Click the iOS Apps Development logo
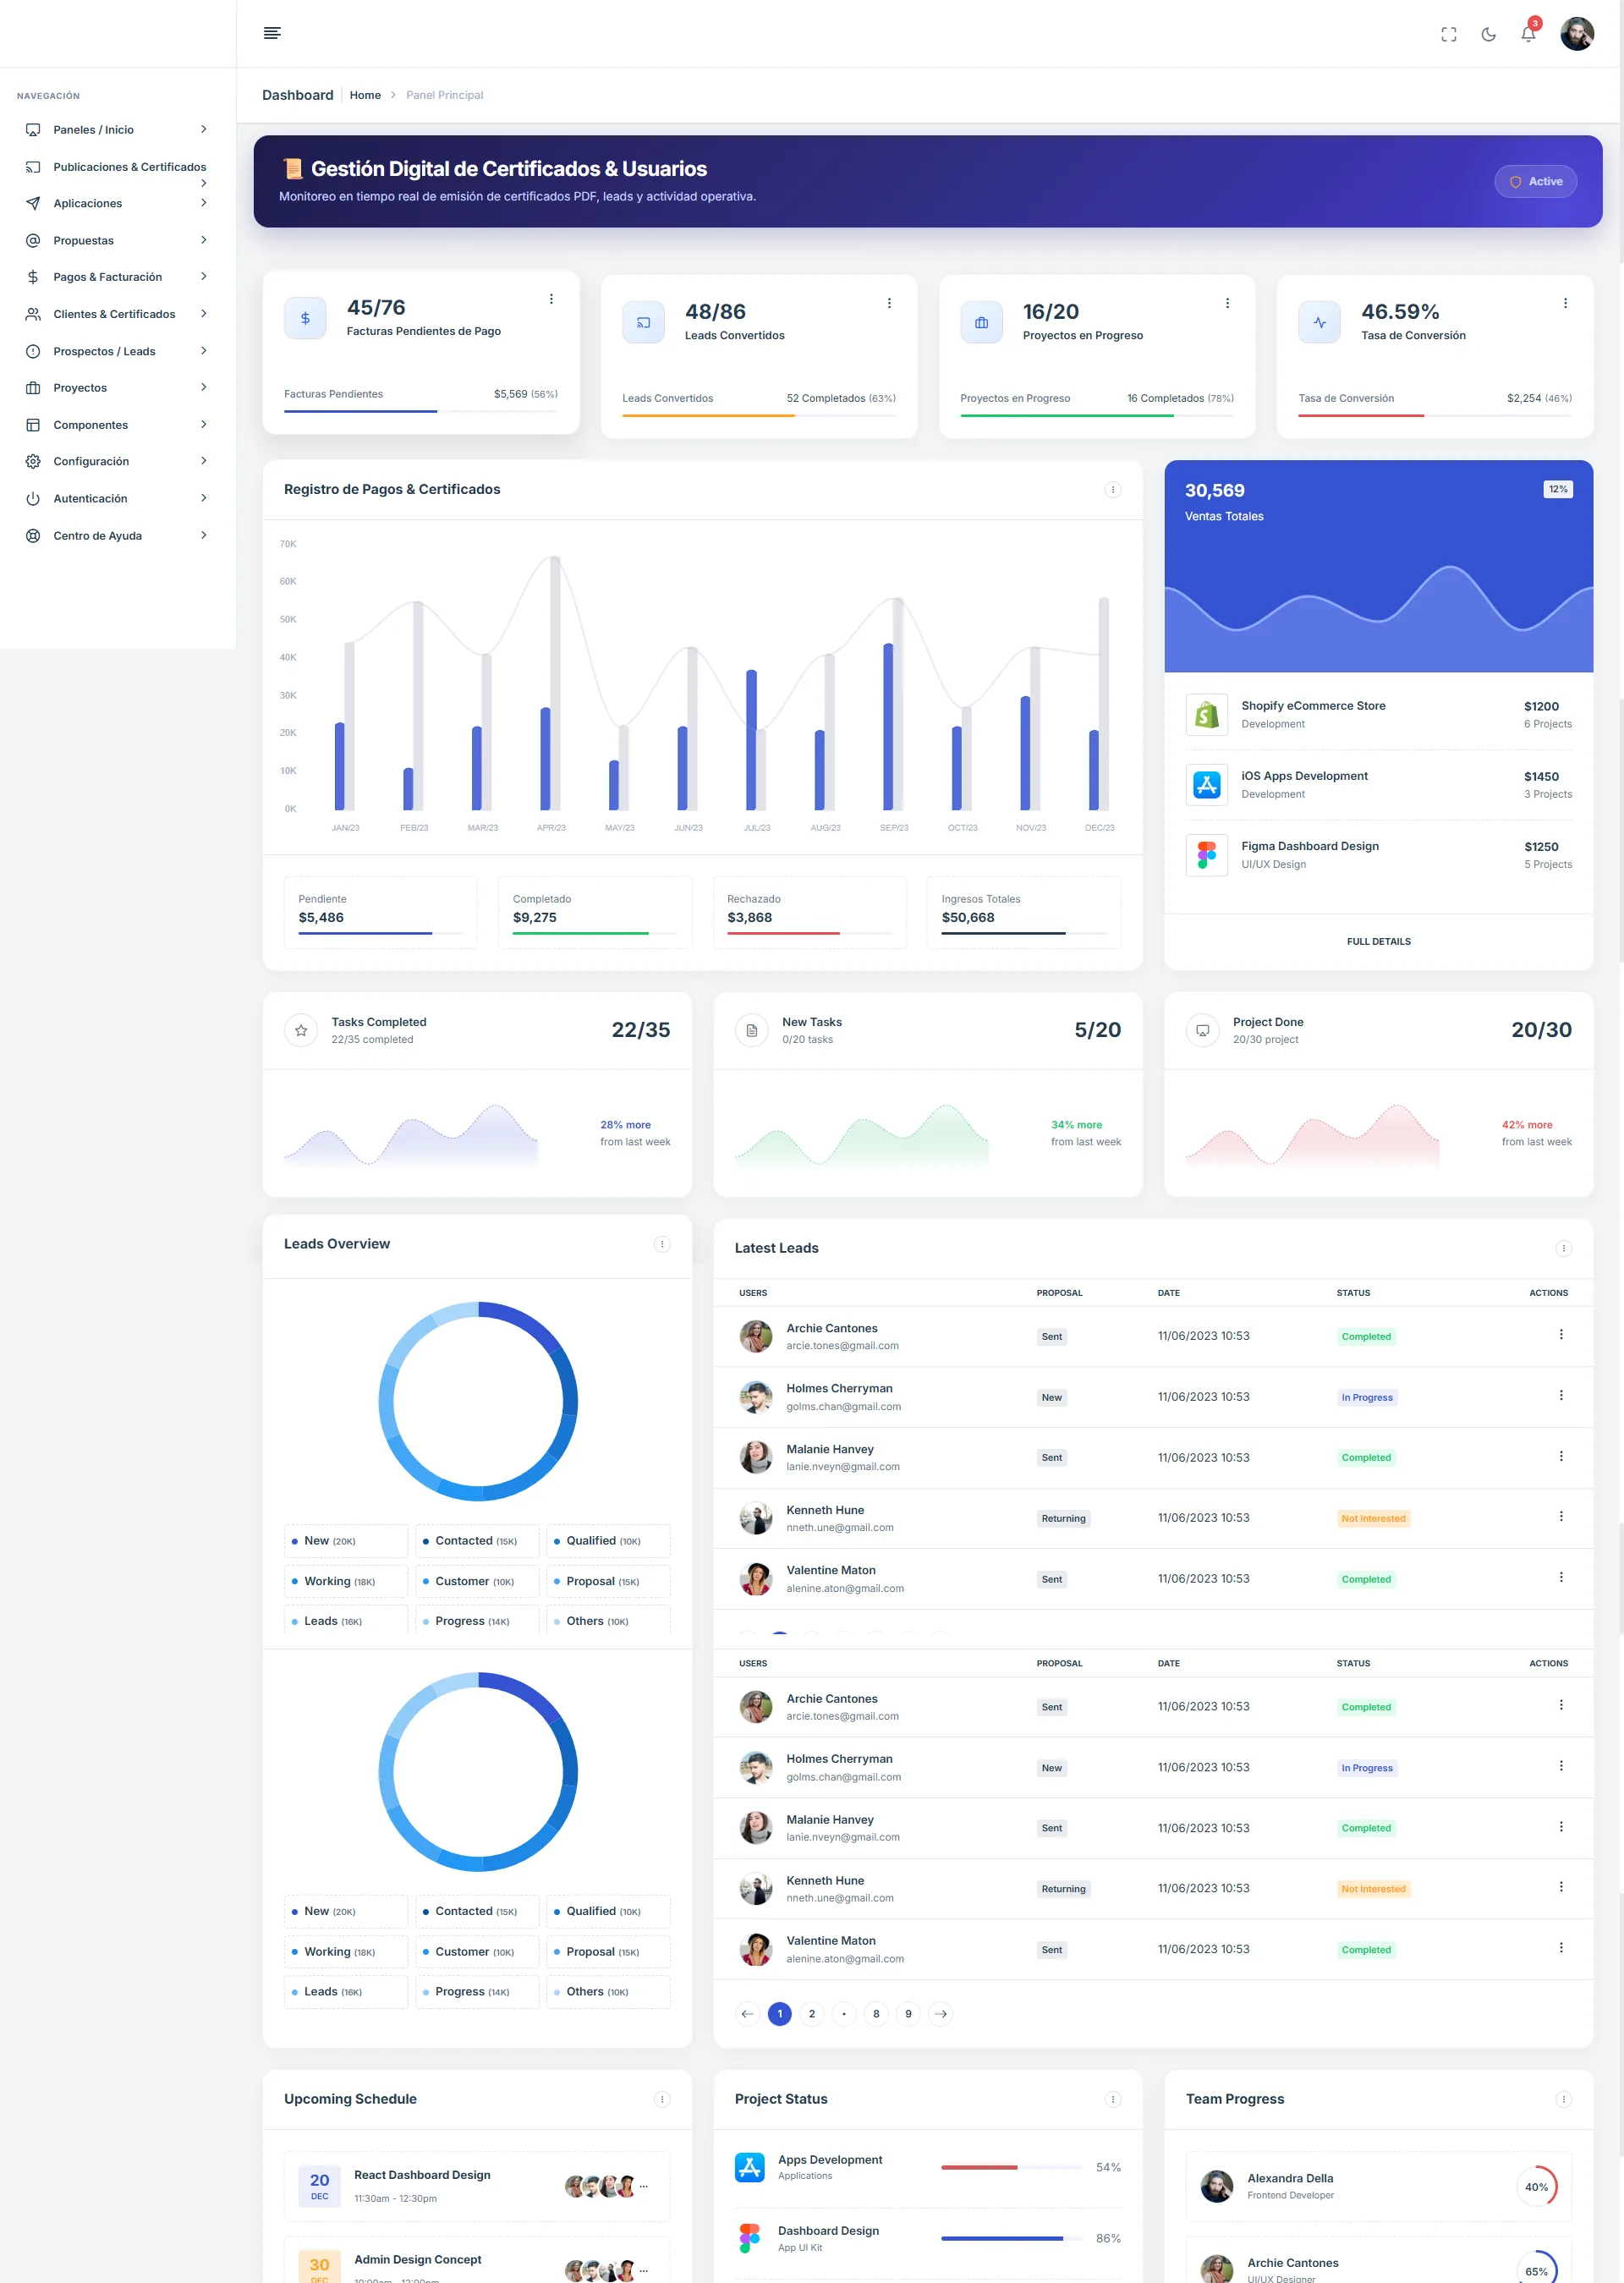The width and height of the screenshot is (1624, 2283). [x=1207, y=784]
